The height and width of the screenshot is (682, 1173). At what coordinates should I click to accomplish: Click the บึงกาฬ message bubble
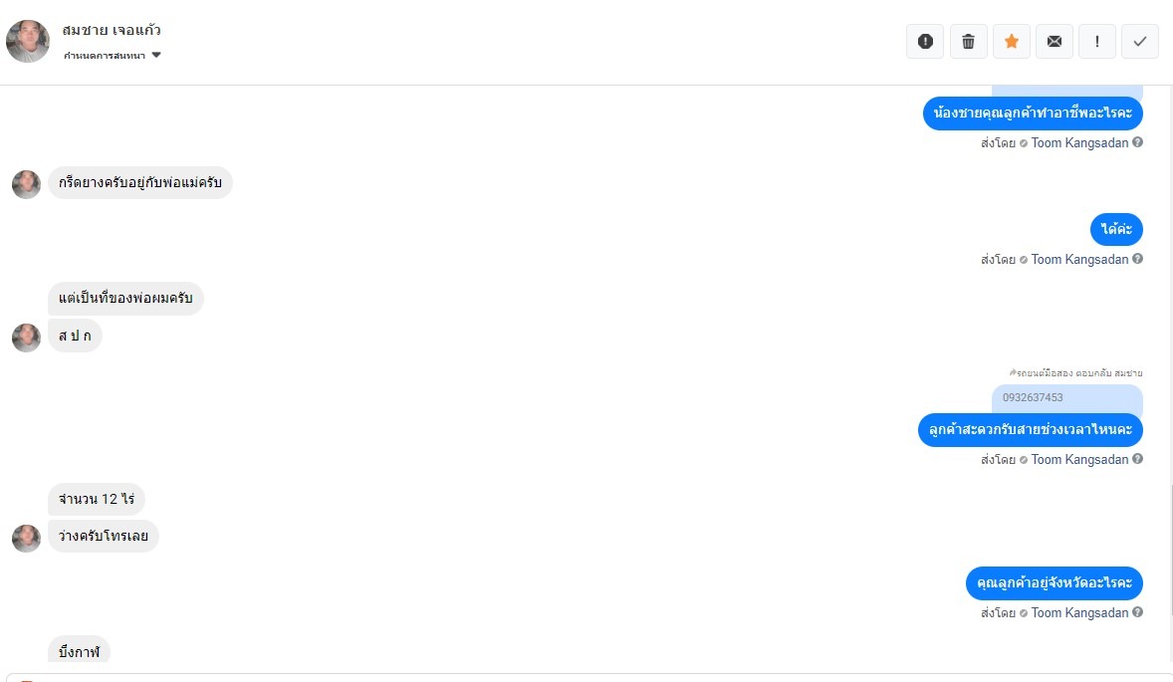pyautogui.click(x=79, y=652)
